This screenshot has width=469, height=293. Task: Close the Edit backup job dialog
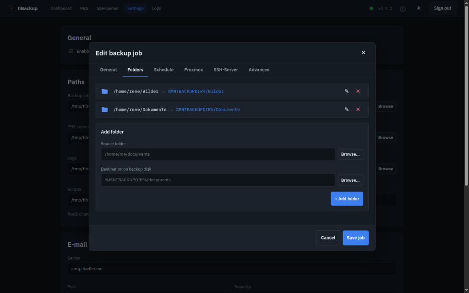(x=363, y=53)
